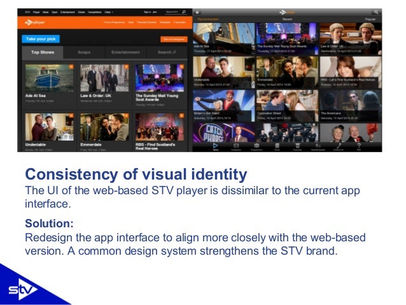Tap the Programmes icon in app bottom bar
The height and width of the screenshot is (305, 406).
coord(256,146)
